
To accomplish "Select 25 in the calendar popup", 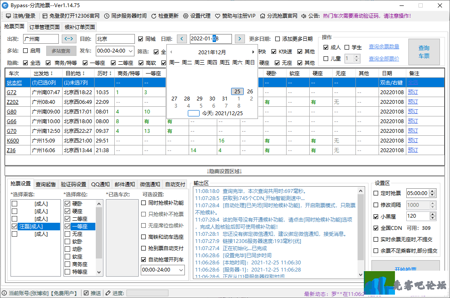I will (237, 91).
